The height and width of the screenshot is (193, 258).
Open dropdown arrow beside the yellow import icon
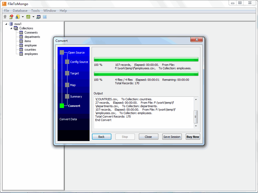[23, 17]
